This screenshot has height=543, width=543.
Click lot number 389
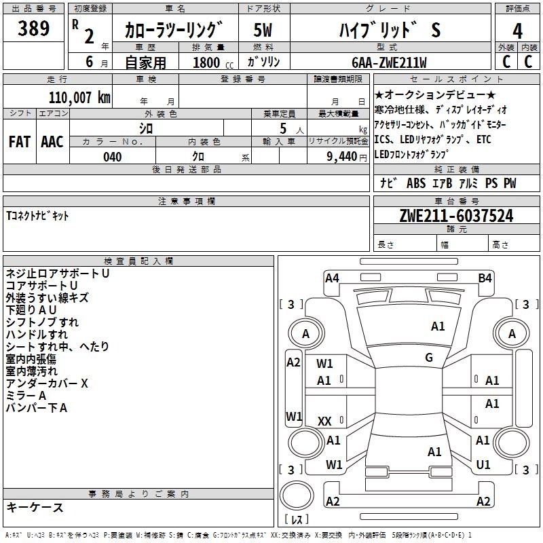33,28
